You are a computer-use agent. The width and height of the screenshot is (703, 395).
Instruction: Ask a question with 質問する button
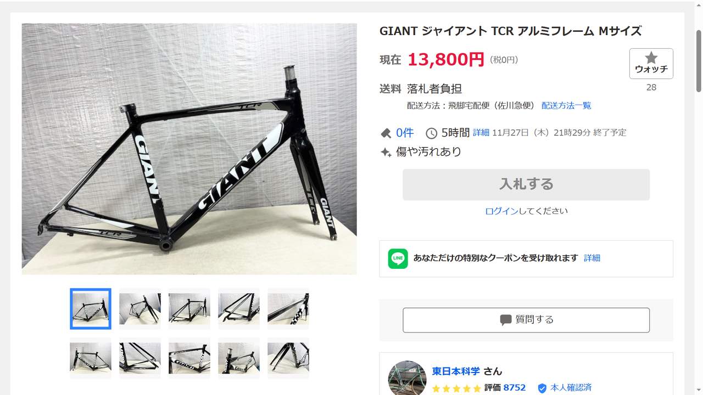pyautogui.click(x=526, y=320)
